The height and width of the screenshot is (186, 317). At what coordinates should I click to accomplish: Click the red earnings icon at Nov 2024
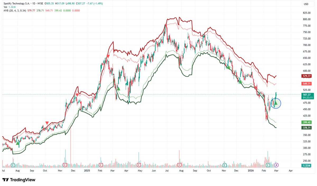[65, 165]
